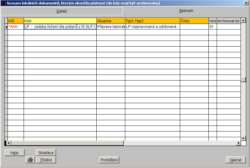Click the Skupina column header
250x168 pixels.
(x=111, y=21)
